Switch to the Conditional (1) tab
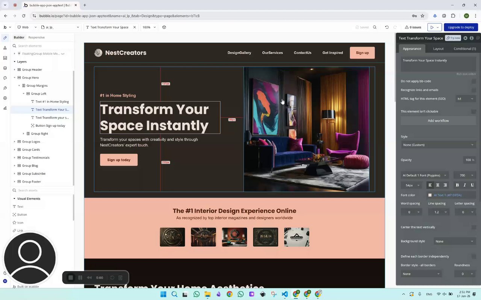 tap(464, 49)
